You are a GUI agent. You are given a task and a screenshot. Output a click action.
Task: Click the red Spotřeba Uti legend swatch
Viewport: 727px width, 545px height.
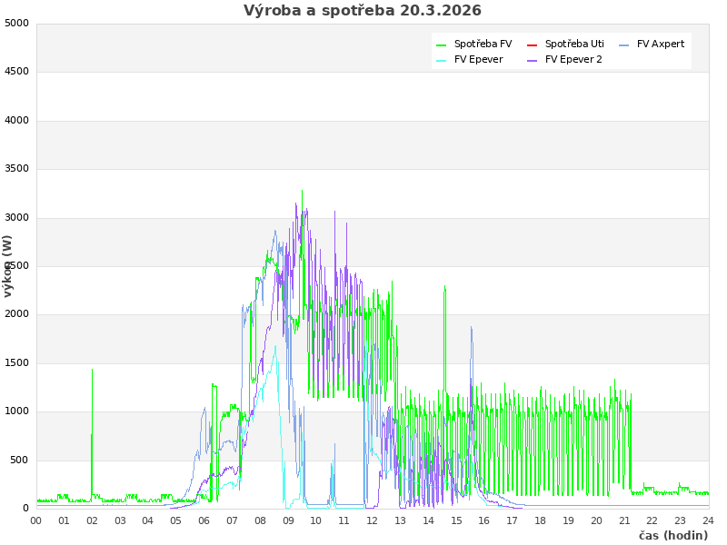tap(533, 45)
